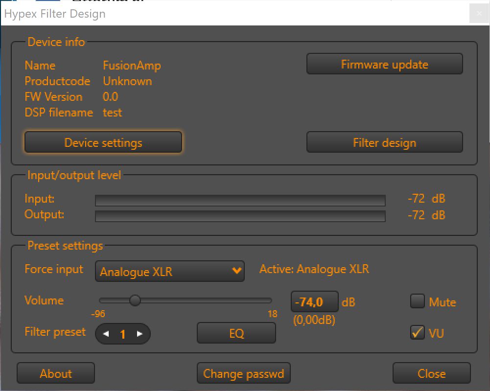
Task: Open the Force input dropdown
Action: (170, 272)
